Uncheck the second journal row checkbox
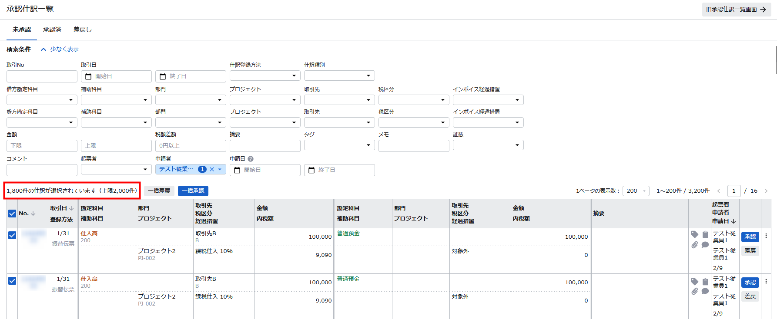The height and width of the screenshot is (319, 777). click(x=12, y=281)
